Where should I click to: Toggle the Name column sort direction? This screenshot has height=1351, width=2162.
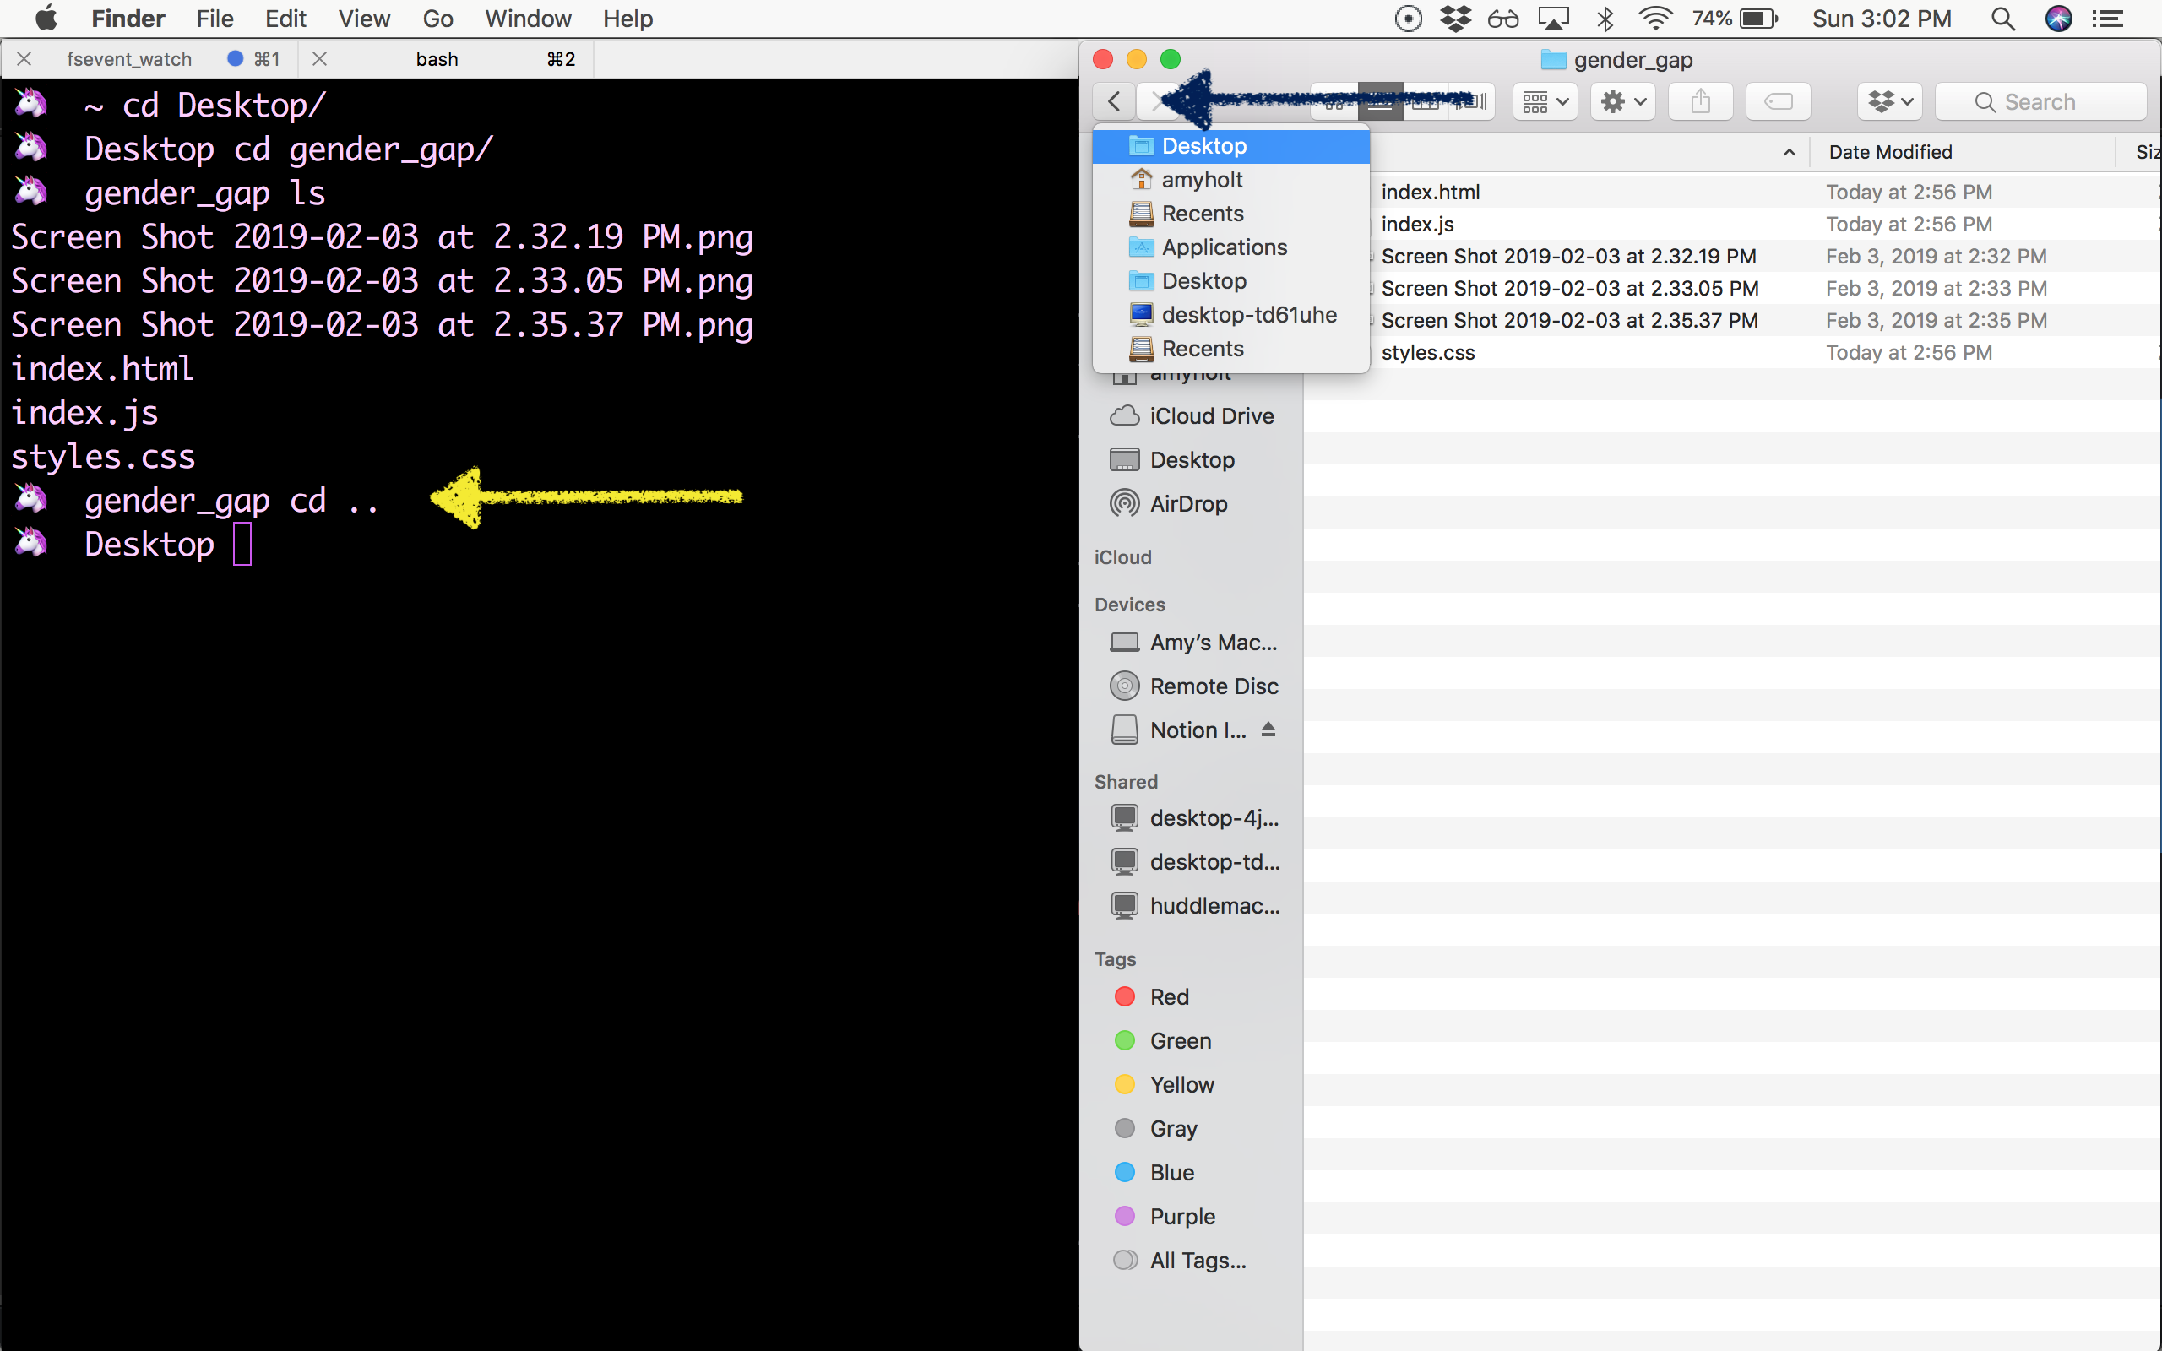tap(1788, 152)
